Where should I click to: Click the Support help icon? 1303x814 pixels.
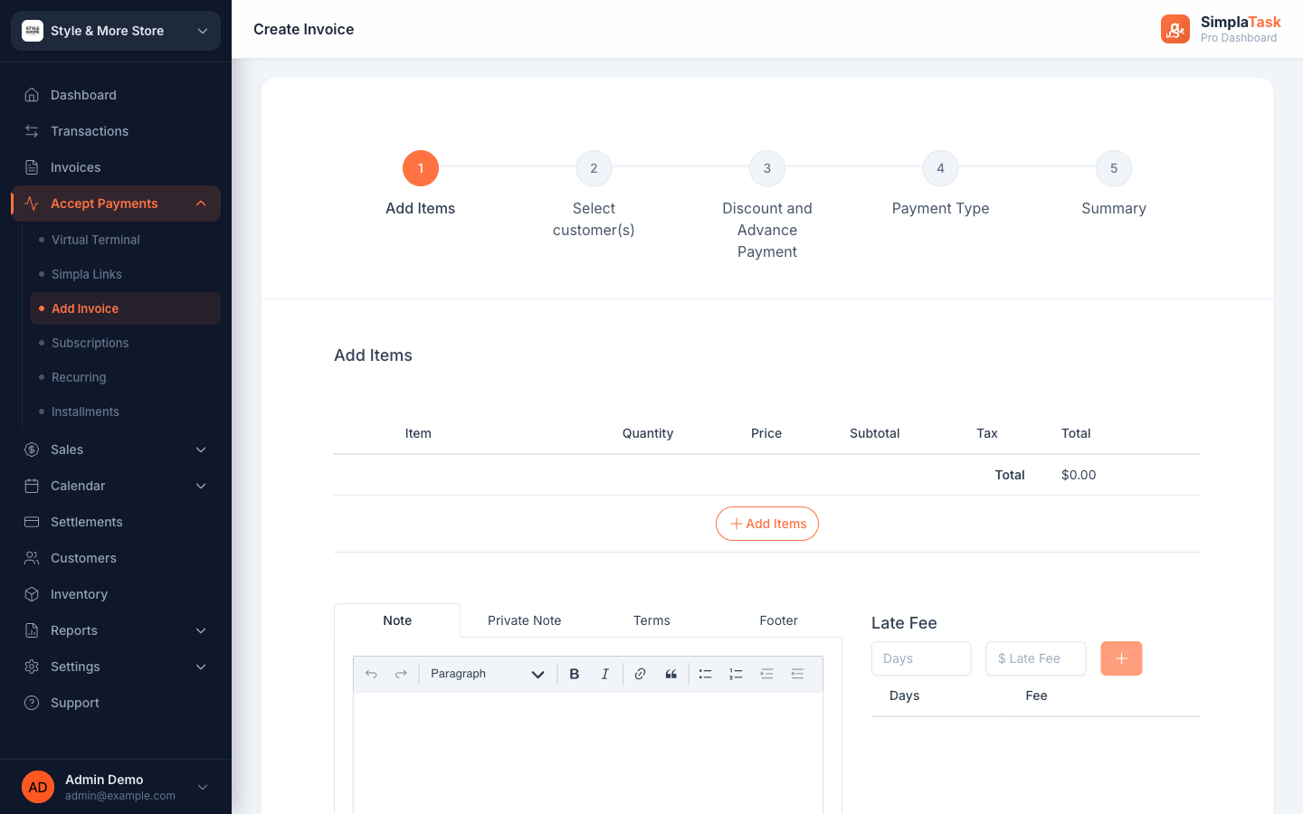(x=32, y=703)
